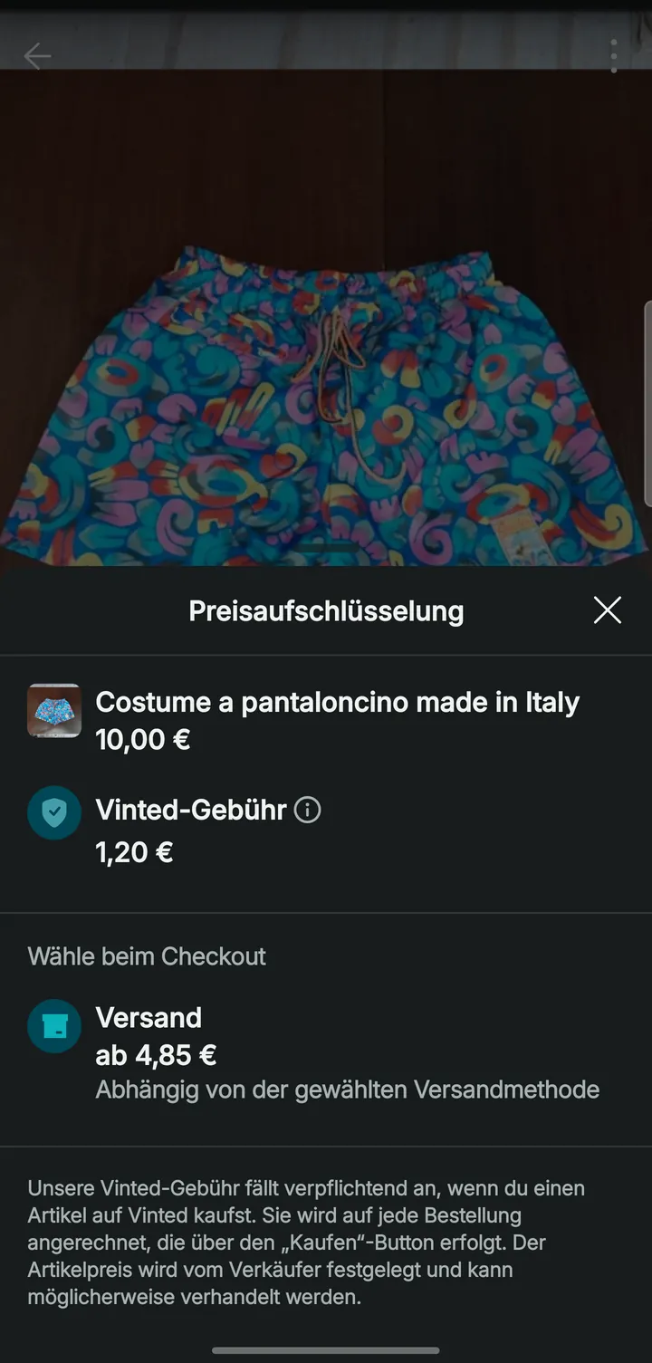Tap the Wähle beim Checkout text

pos(147,956)
